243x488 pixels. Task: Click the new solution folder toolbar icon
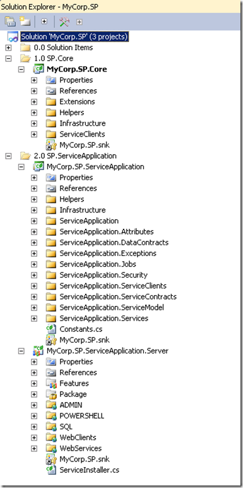(25, 21)
